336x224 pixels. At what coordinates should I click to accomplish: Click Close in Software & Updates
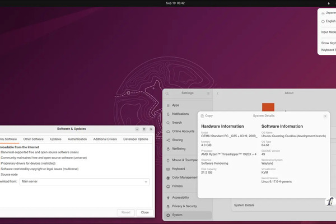pos(144,212)
